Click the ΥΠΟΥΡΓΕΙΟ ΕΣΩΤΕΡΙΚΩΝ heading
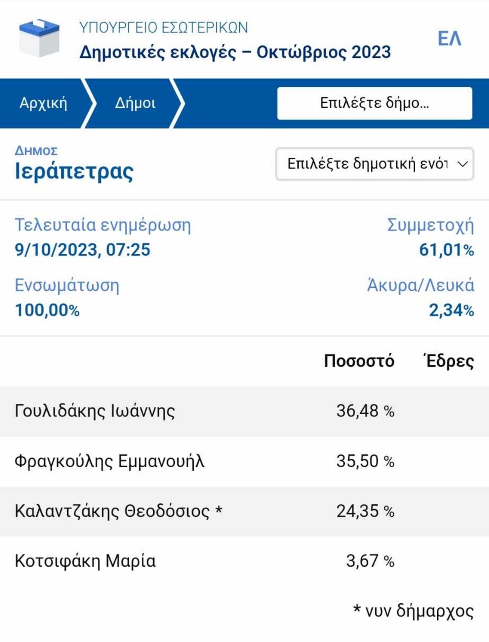 163,28
